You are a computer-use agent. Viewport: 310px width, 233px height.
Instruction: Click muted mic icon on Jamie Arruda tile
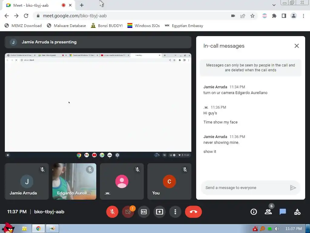[42, 170]
